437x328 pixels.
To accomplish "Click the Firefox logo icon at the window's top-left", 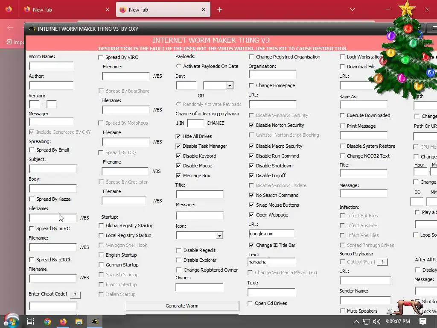I will point(9,9).
